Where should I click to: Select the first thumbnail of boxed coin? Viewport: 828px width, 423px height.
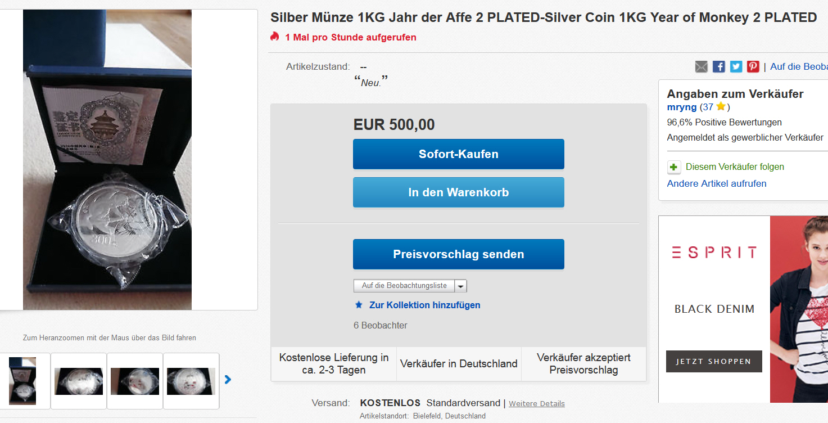tap(22, 381)
